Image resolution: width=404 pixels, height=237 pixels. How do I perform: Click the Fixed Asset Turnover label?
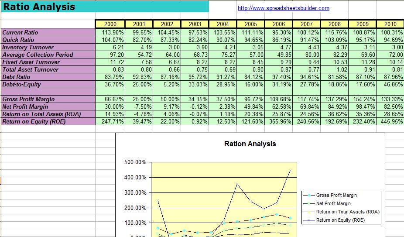click(x=48, y=62)
